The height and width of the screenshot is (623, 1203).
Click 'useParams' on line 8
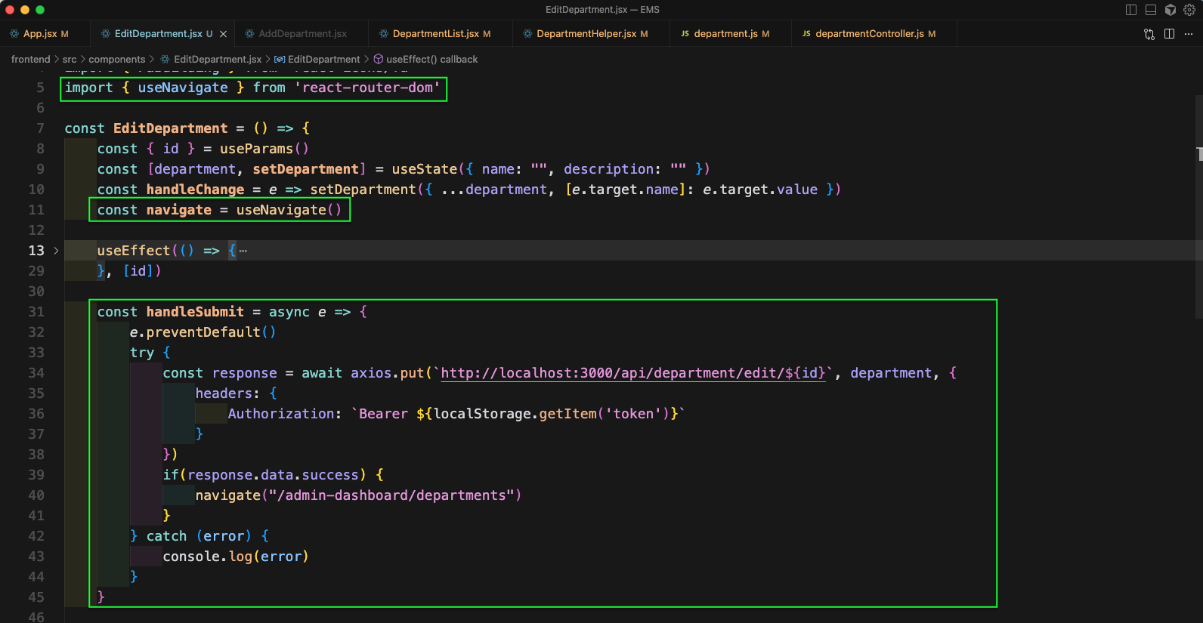click(x=256, y=149)
